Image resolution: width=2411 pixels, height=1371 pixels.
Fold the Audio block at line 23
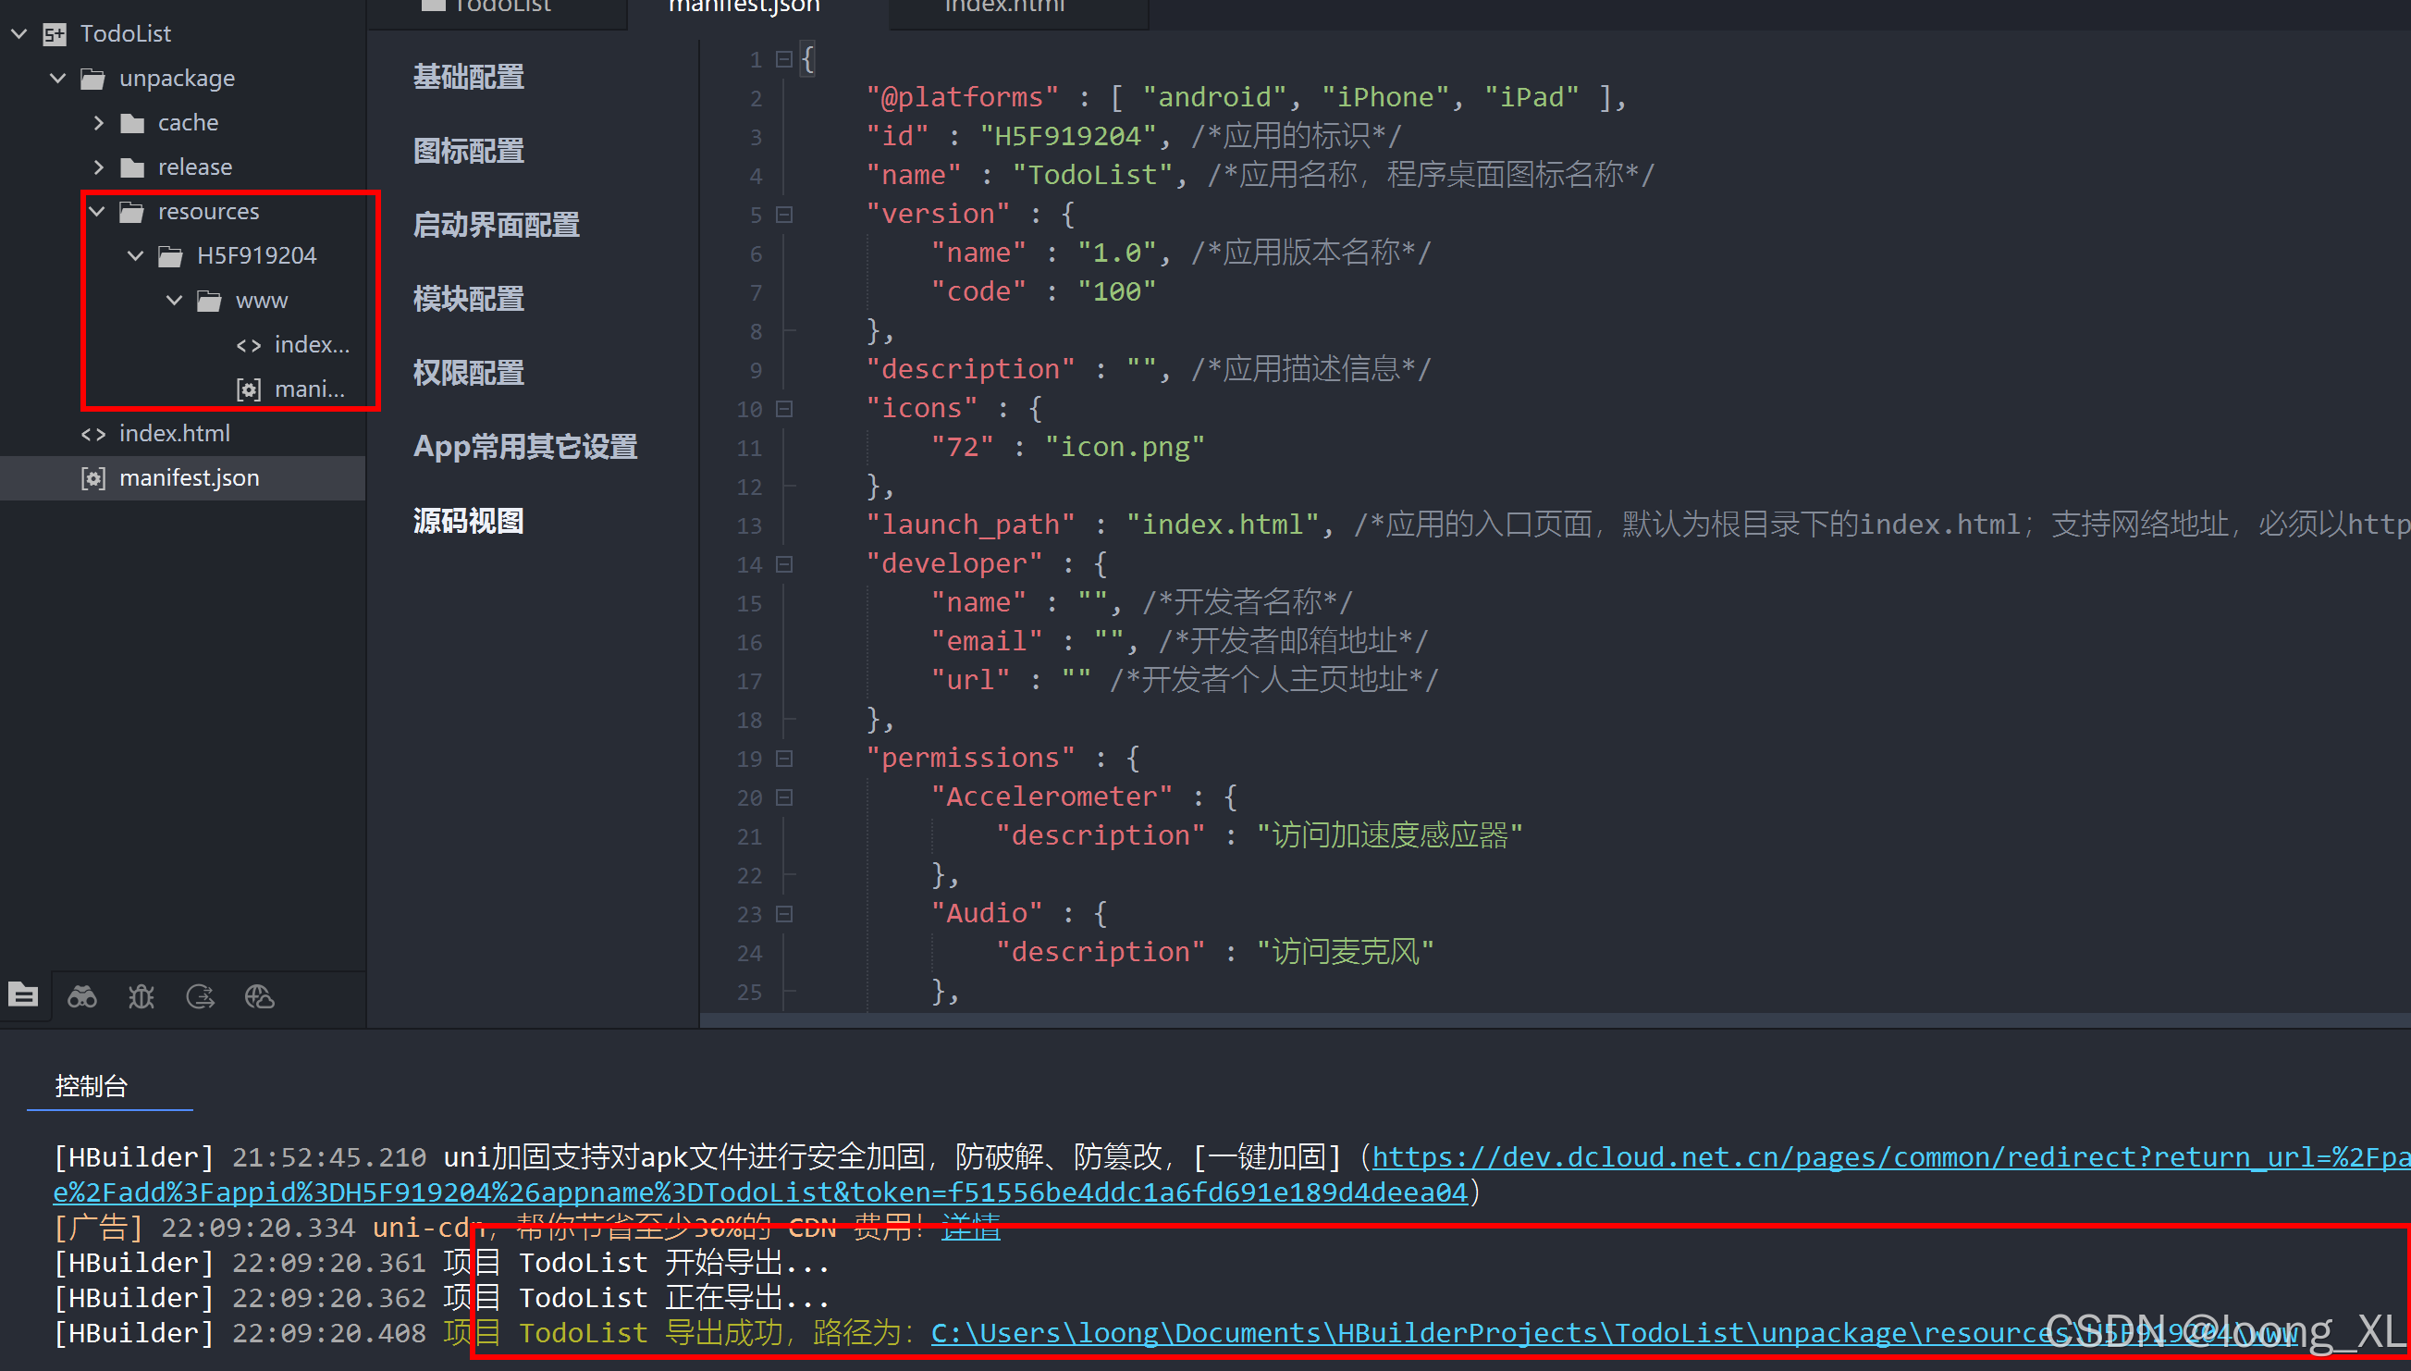[784, 913]
